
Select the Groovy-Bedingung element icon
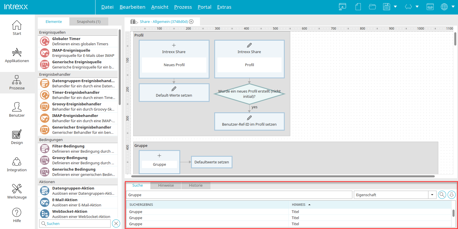[45, 160]
